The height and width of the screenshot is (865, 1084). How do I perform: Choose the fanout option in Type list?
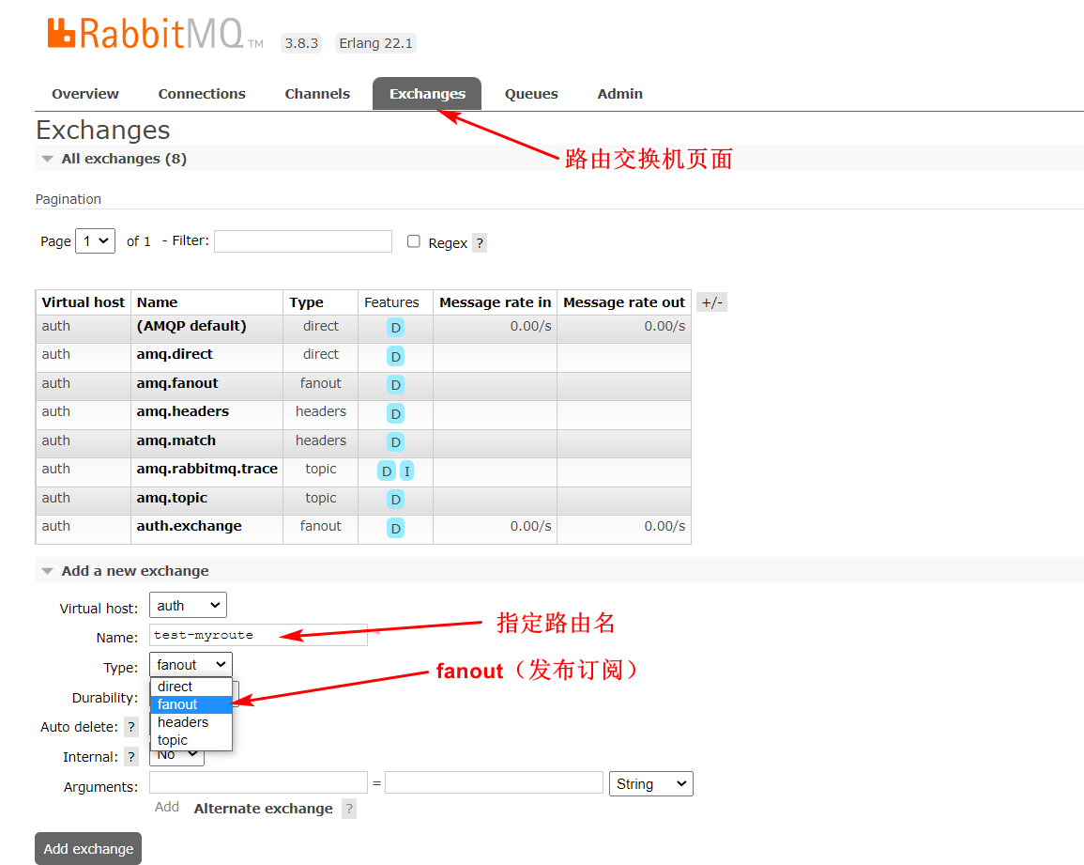tap(191, 704)
